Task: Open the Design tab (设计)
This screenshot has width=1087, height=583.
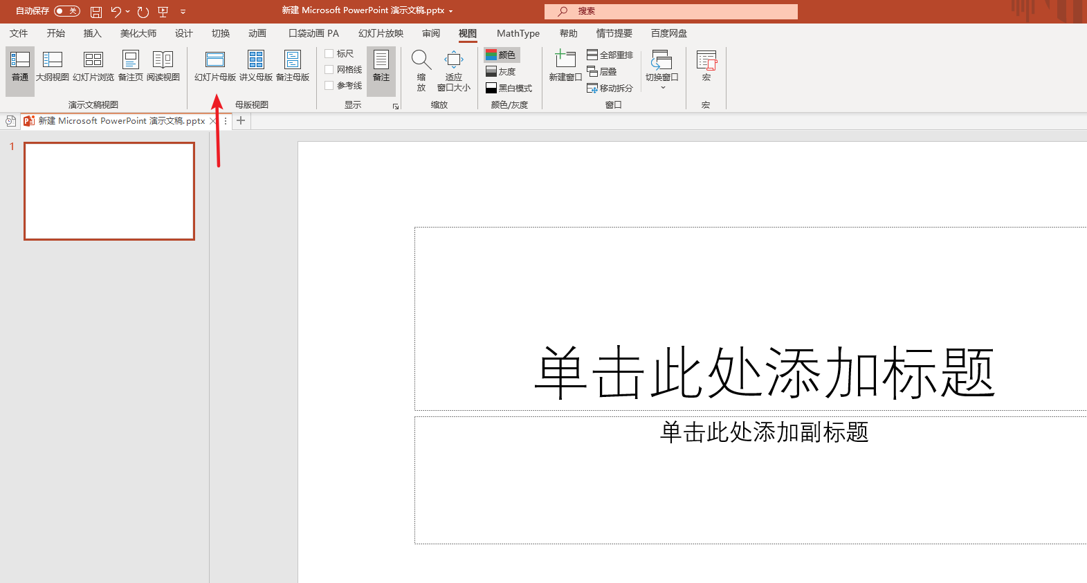Action: pos(184,33)
